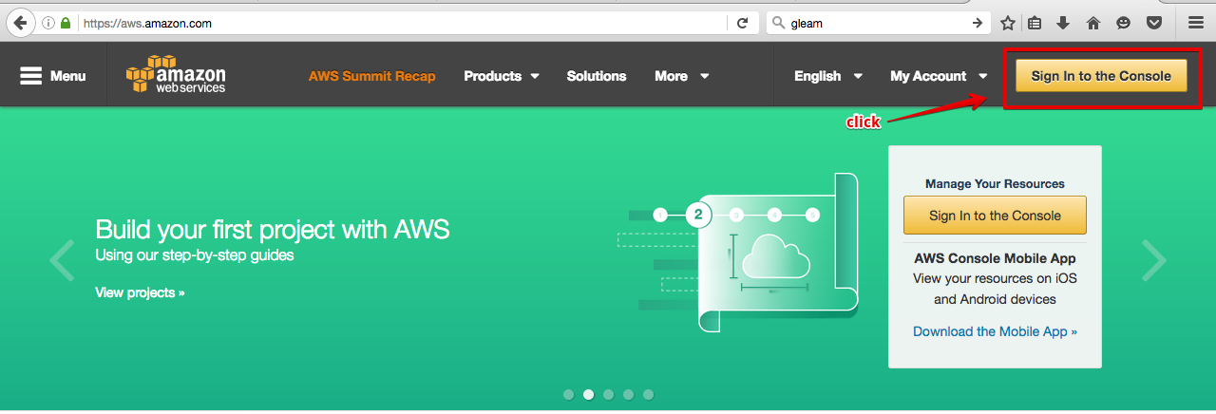
Task: Bookmark this page with the star icon
Action: 1008,23
